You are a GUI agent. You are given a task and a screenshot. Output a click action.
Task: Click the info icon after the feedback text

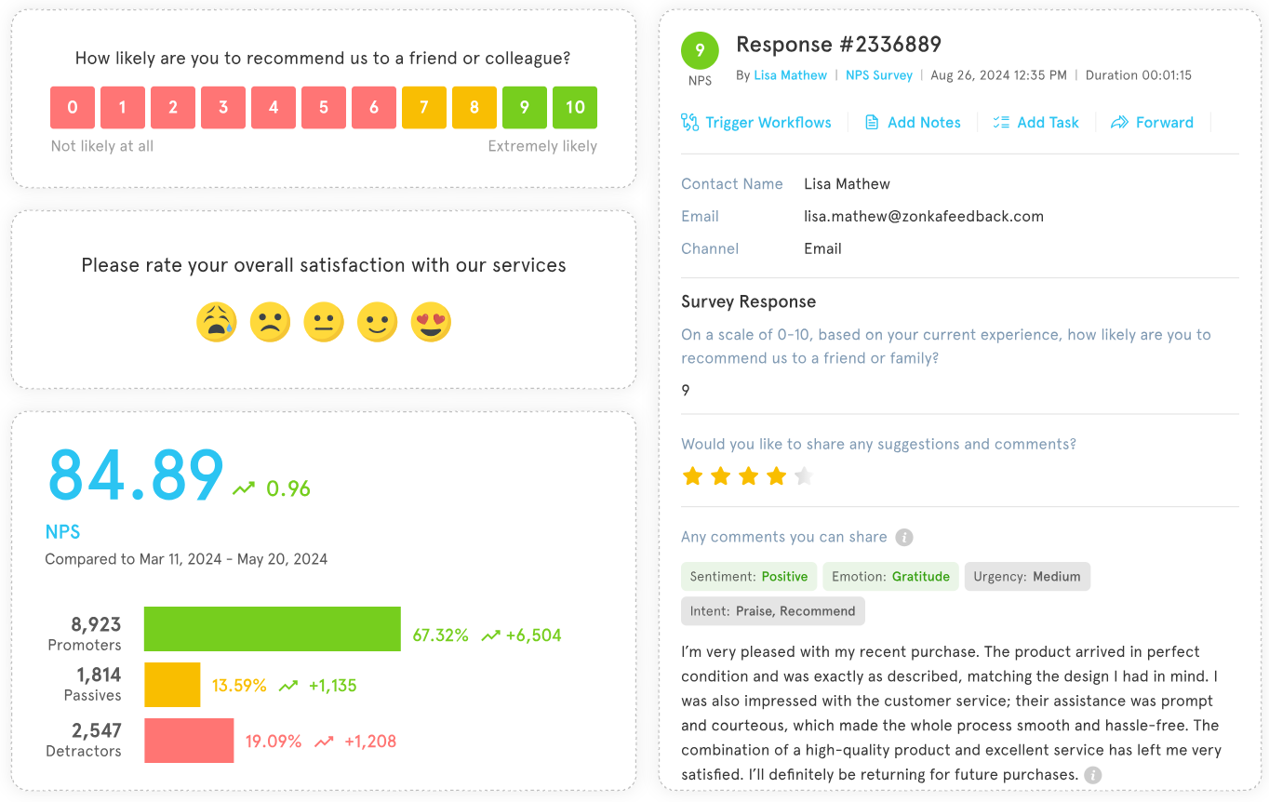point(1093,774)
